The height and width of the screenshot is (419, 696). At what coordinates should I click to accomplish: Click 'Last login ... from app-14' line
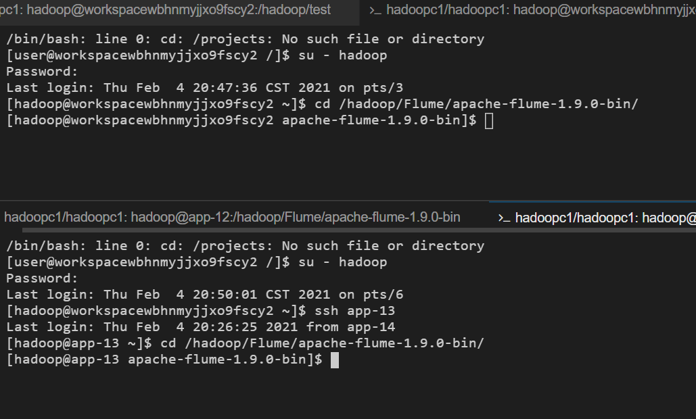pyautogui.click(x=201, y=327)
